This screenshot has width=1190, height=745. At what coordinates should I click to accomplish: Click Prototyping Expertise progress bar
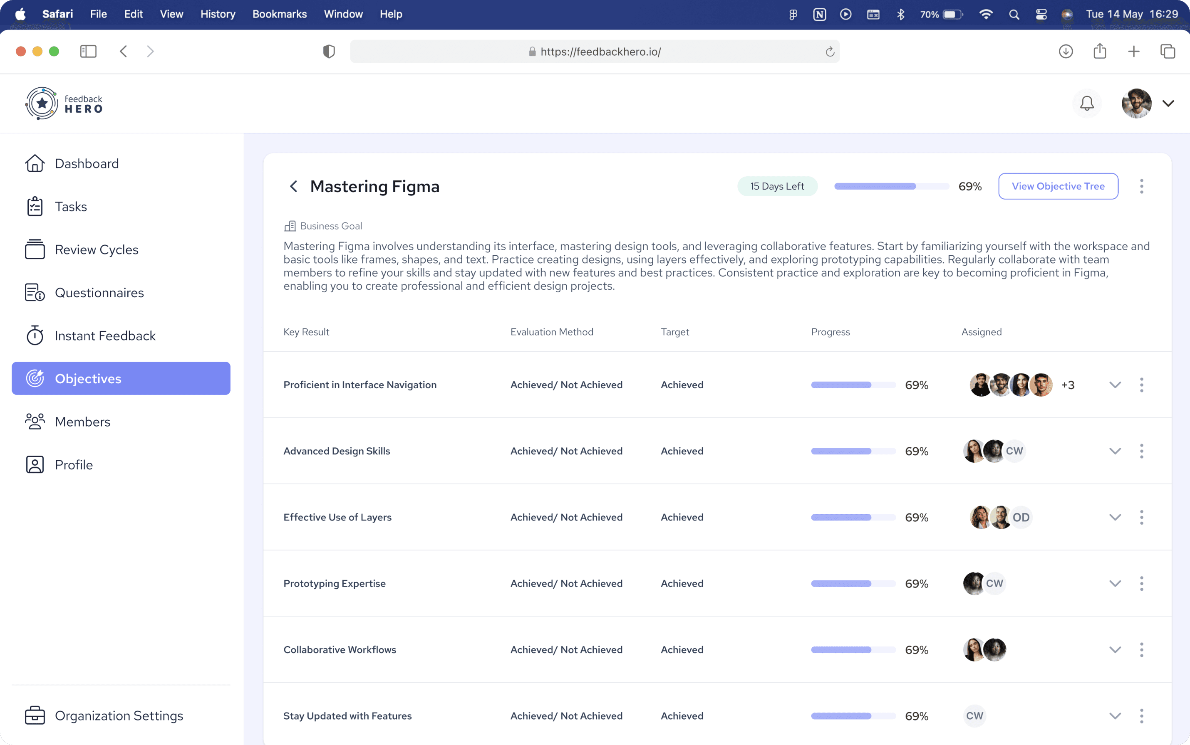point(853,583)
